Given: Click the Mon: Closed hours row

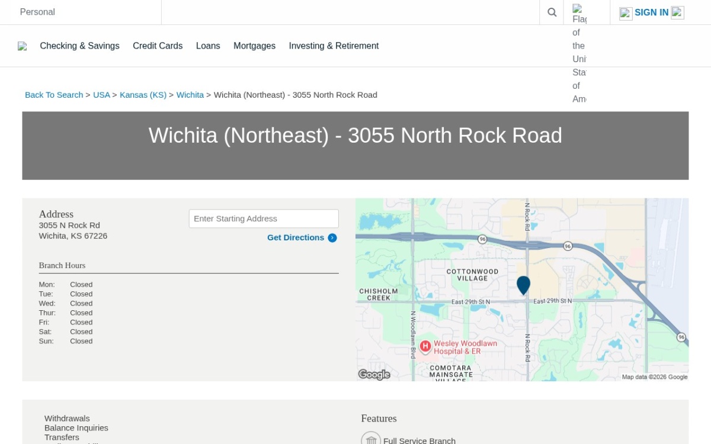Looking at the screenshot, I should coord(66,285).
